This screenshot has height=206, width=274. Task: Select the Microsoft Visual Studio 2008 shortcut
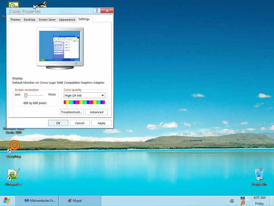pyautogui.click(x=13, y=131)
